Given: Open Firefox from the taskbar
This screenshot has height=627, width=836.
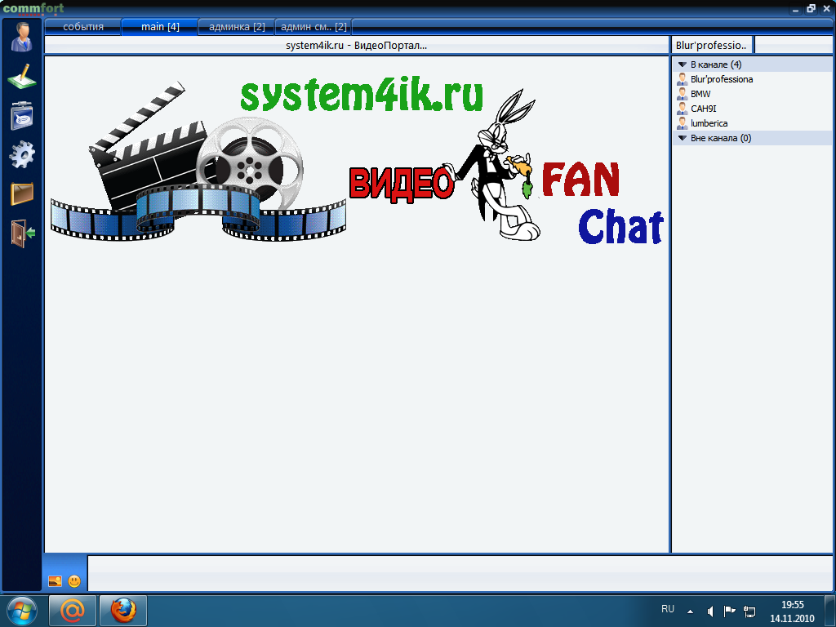Looking at the screenshot, I should tap(123, 611).
